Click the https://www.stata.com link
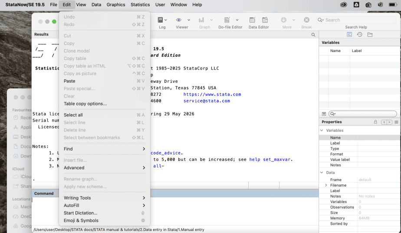The width and height of the screenshot is (401, 233). (x=212, y=94)
